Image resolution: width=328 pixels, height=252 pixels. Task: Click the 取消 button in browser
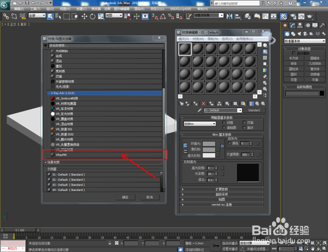[150, 197]
